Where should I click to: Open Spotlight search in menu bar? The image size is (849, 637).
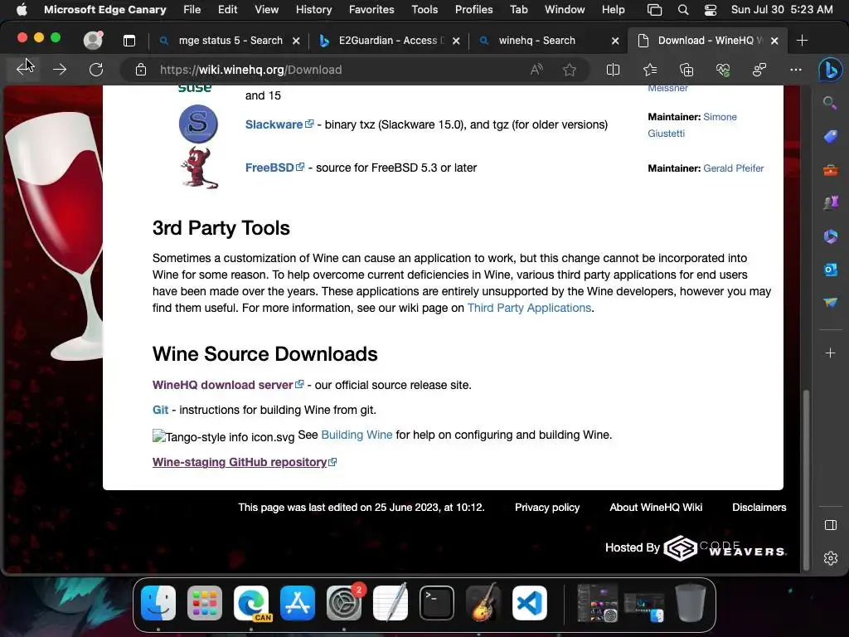[x=683, y=10]
